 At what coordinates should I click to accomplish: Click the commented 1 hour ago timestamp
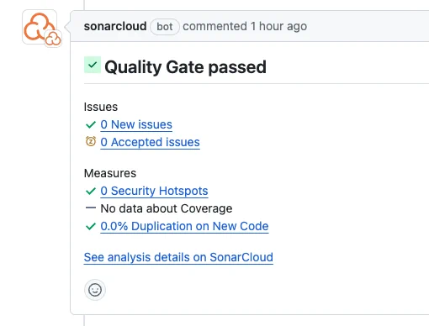click(x=245, y=26)
